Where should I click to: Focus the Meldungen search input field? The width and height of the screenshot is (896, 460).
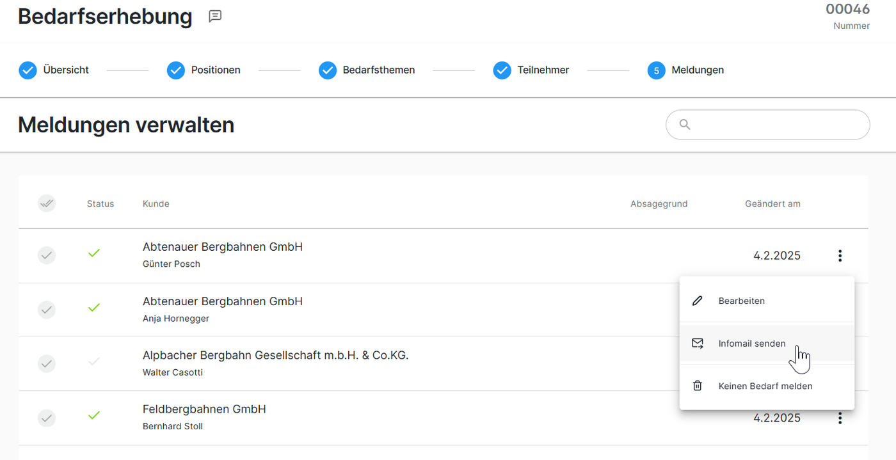tap(778, 125)
